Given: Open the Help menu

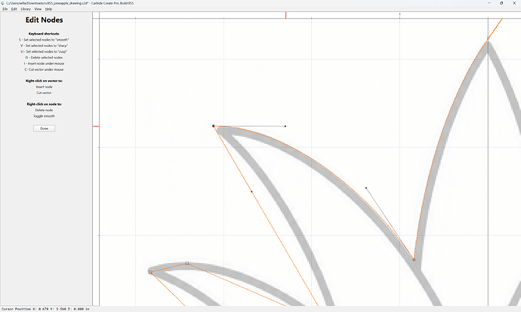Looking at the screenshot, I should point(48,9).
